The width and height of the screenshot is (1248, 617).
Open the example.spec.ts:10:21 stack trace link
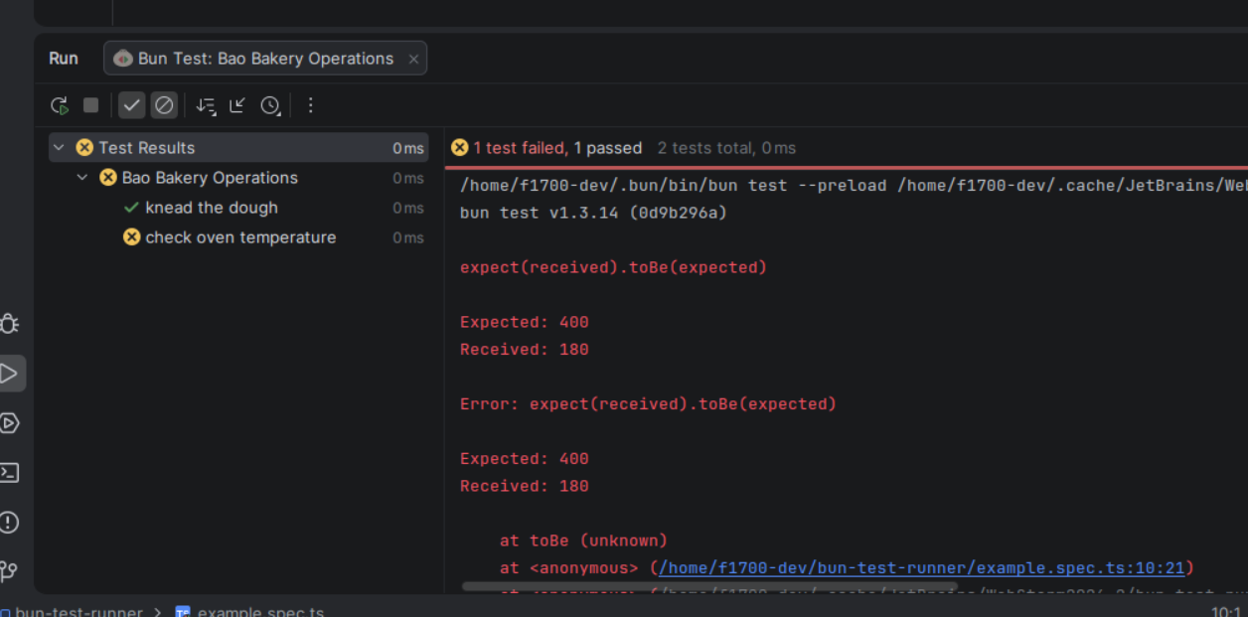pos(922,568)
